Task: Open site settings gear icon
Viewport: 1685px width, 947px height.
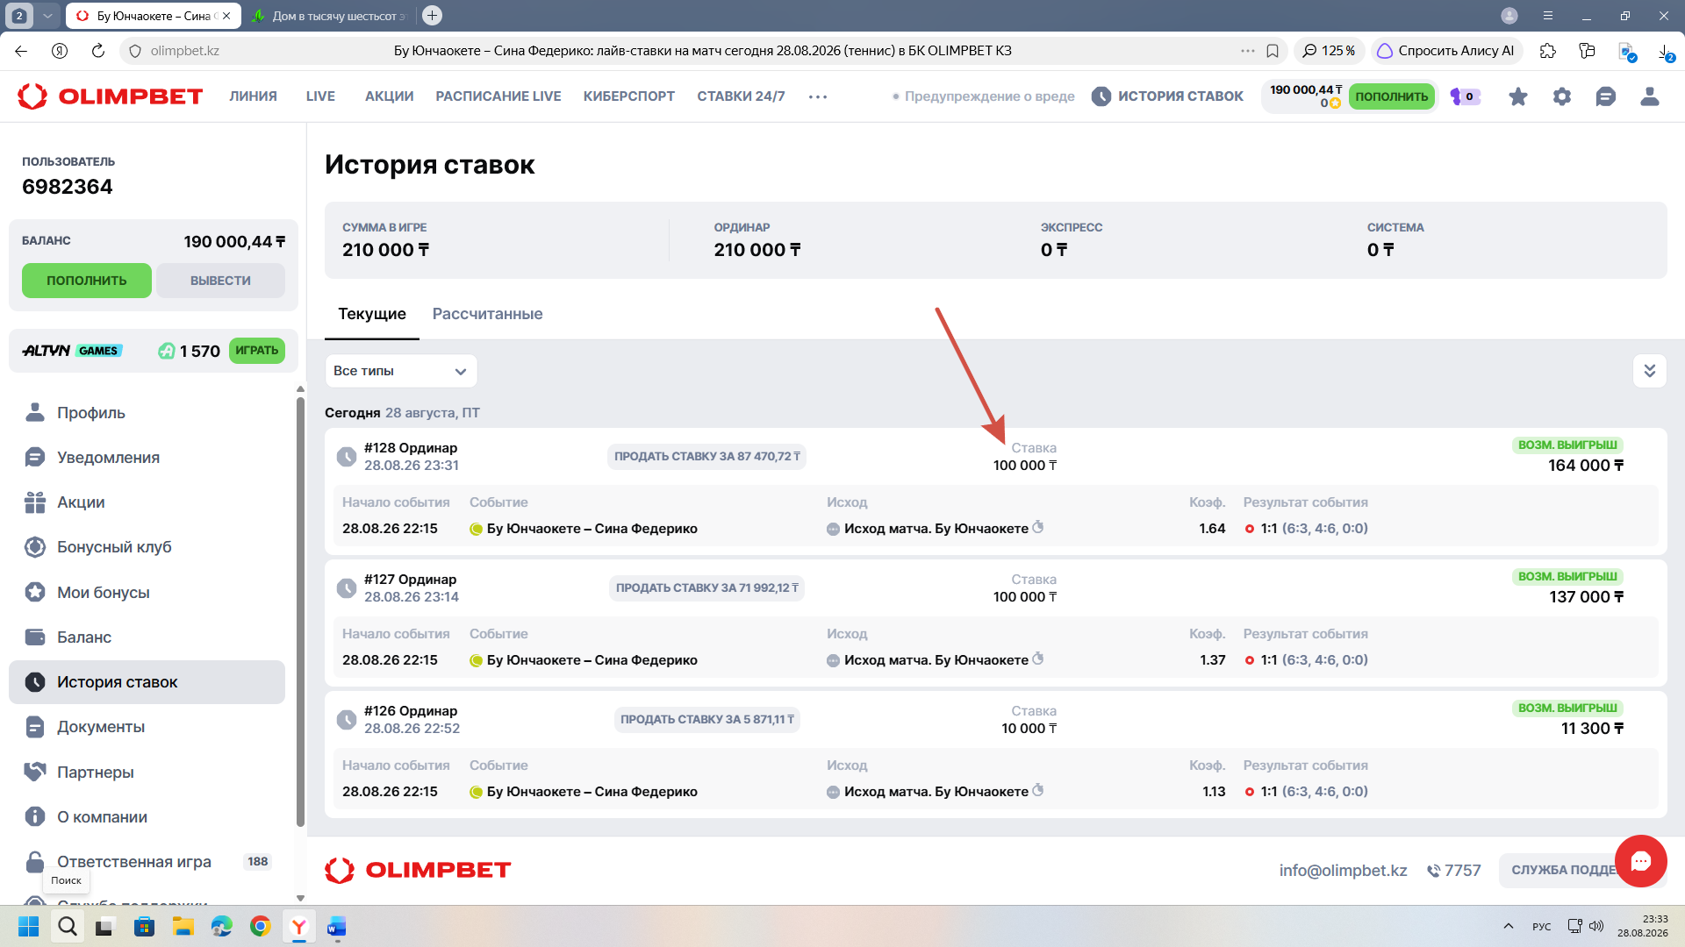Action: coord(1562,96)
